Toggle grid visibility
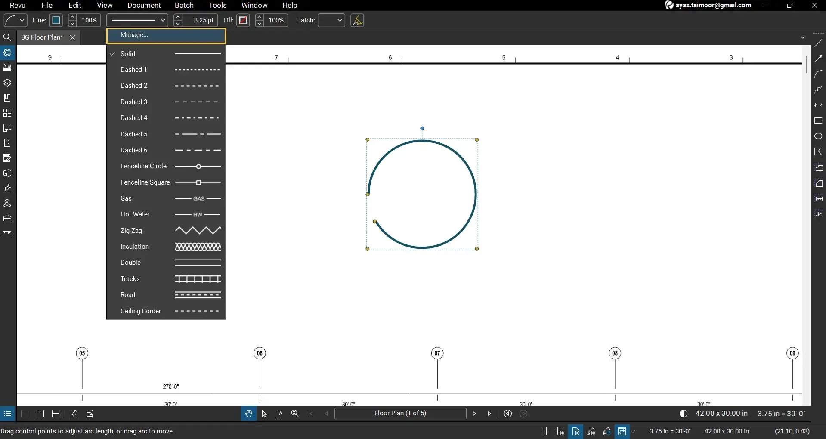 point(544,431)
